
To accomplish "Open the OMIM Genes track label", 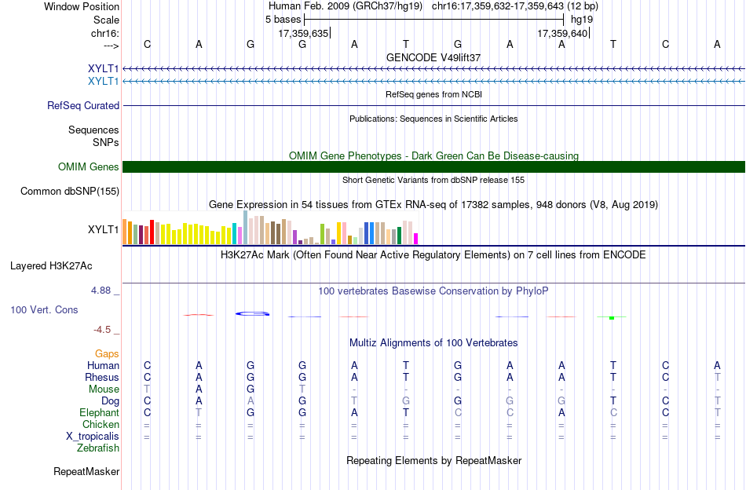I will click(89, 167).
